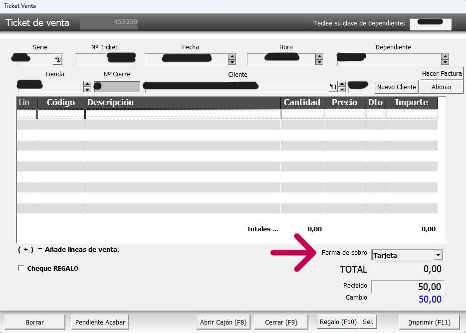Click the Borrar button
The height and width of the screenshot is (333, 466).
(x=35, y=322)
